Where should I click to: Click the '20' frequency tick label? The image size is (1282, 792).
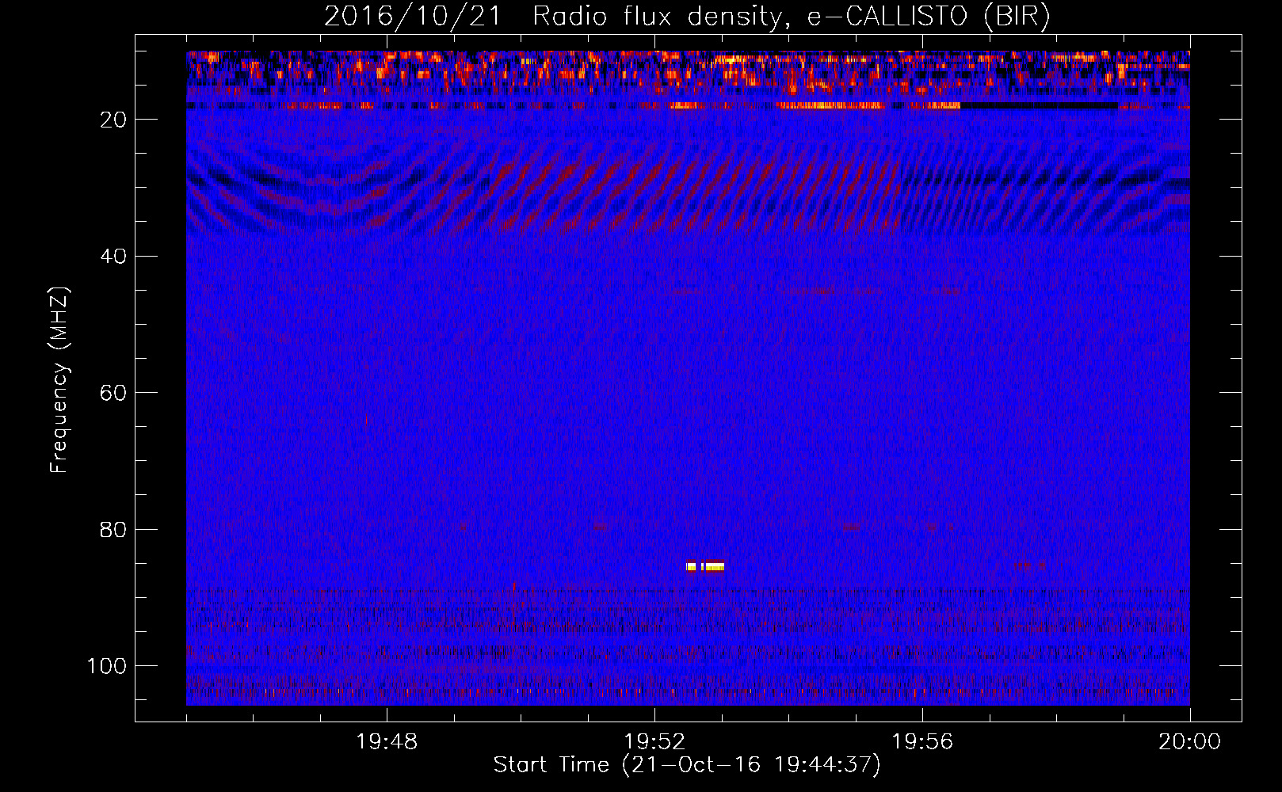[114, 120]
